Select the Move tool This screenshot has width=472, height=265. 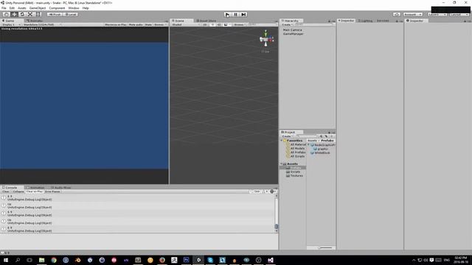point(14,15)
